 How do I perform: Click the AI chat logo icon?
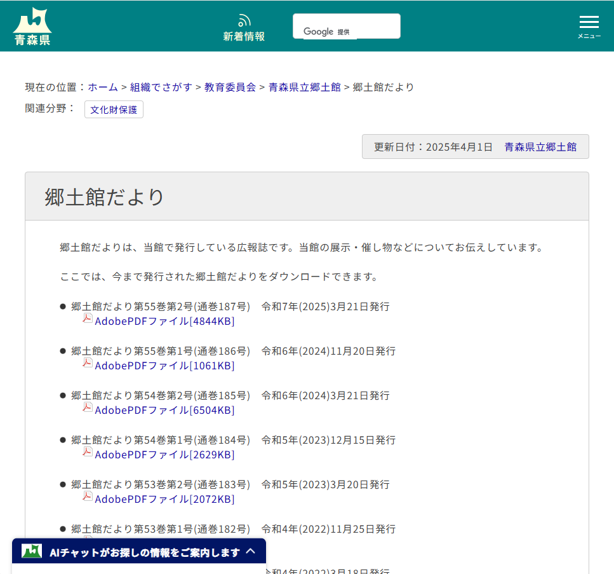[32, 551]
